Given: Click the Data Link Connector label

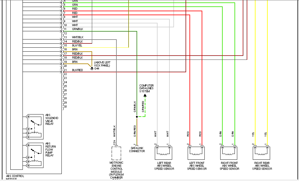Looking at the screenshot, I should [137, 149].
